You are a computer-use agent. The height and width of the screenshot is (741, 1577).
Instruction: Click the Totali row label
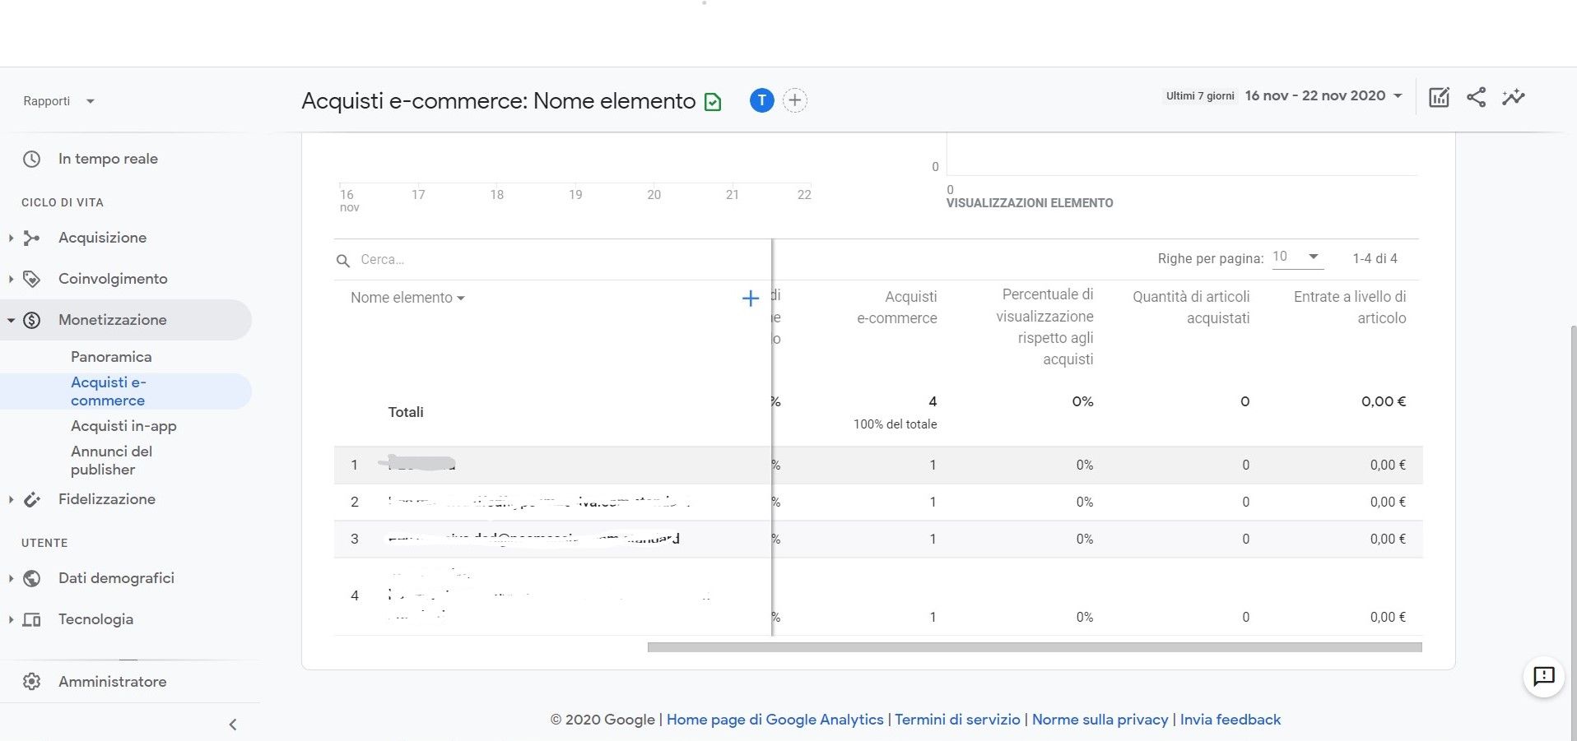tap(406, 412)
